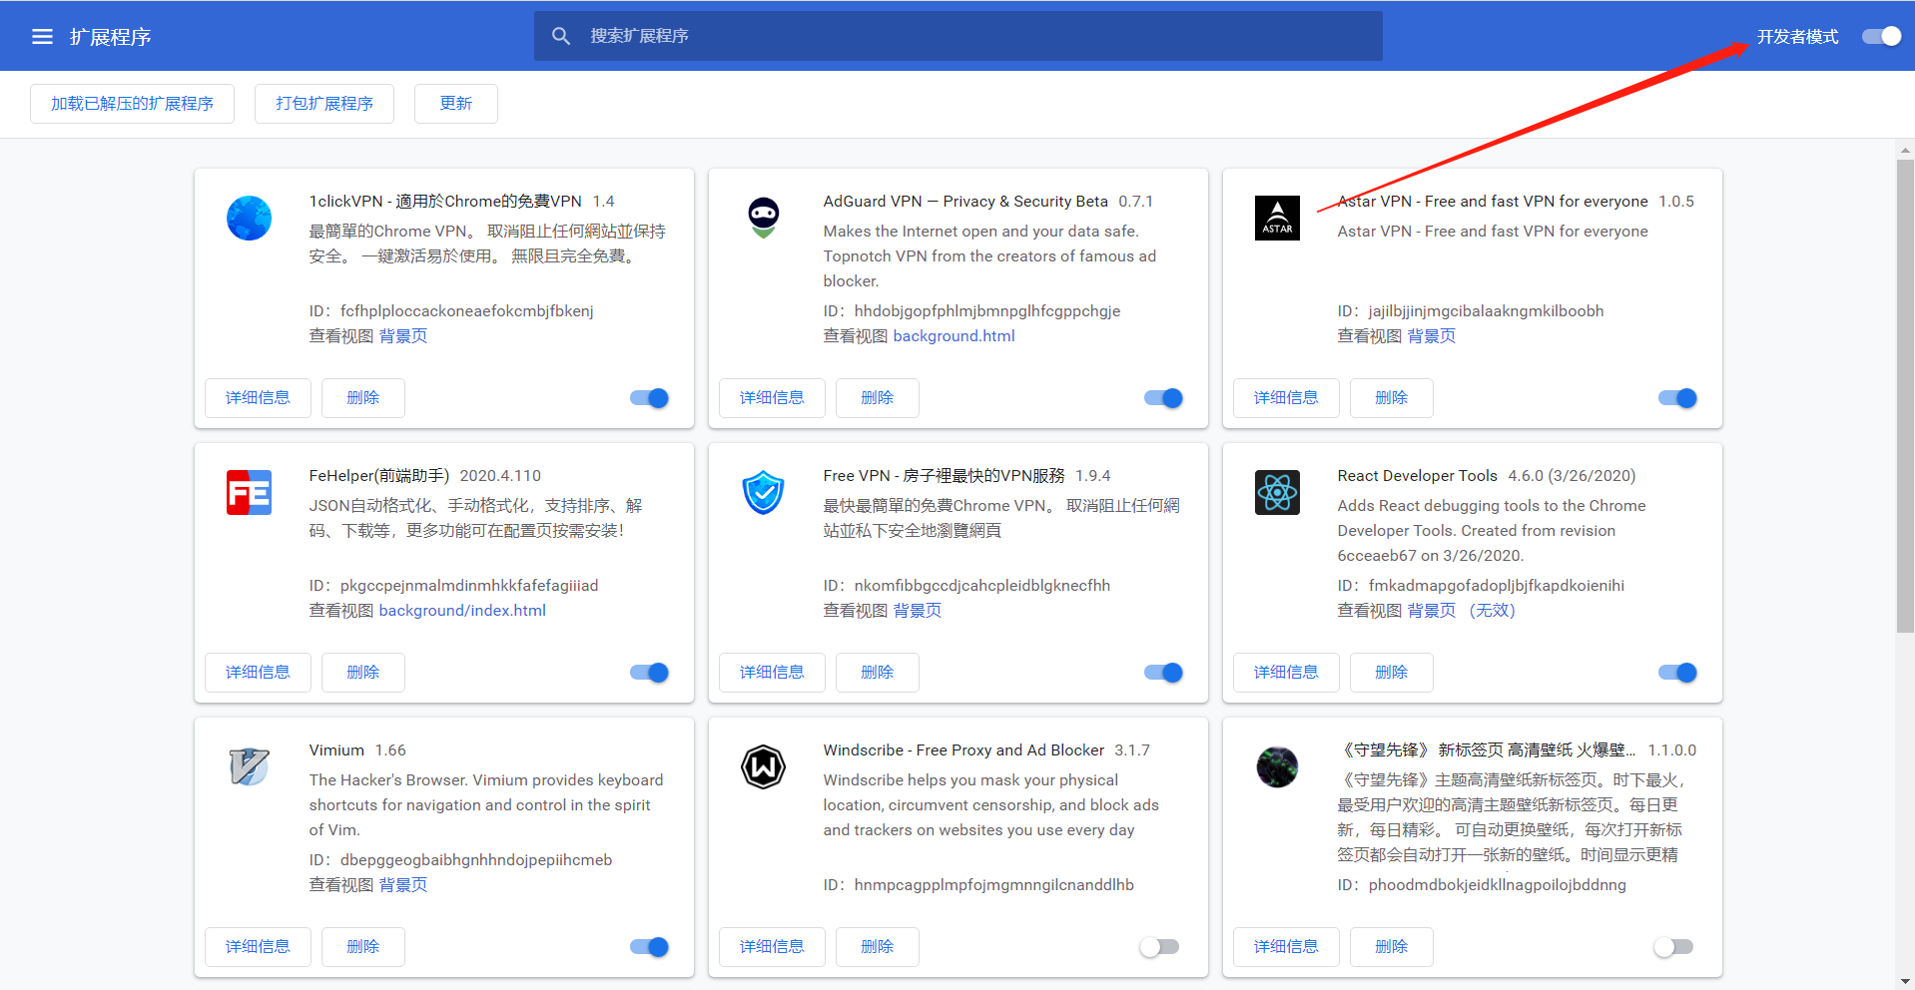1915x990 pixels.
Task: Disable the FeHelper extension toggle
Action: [650, 673]
